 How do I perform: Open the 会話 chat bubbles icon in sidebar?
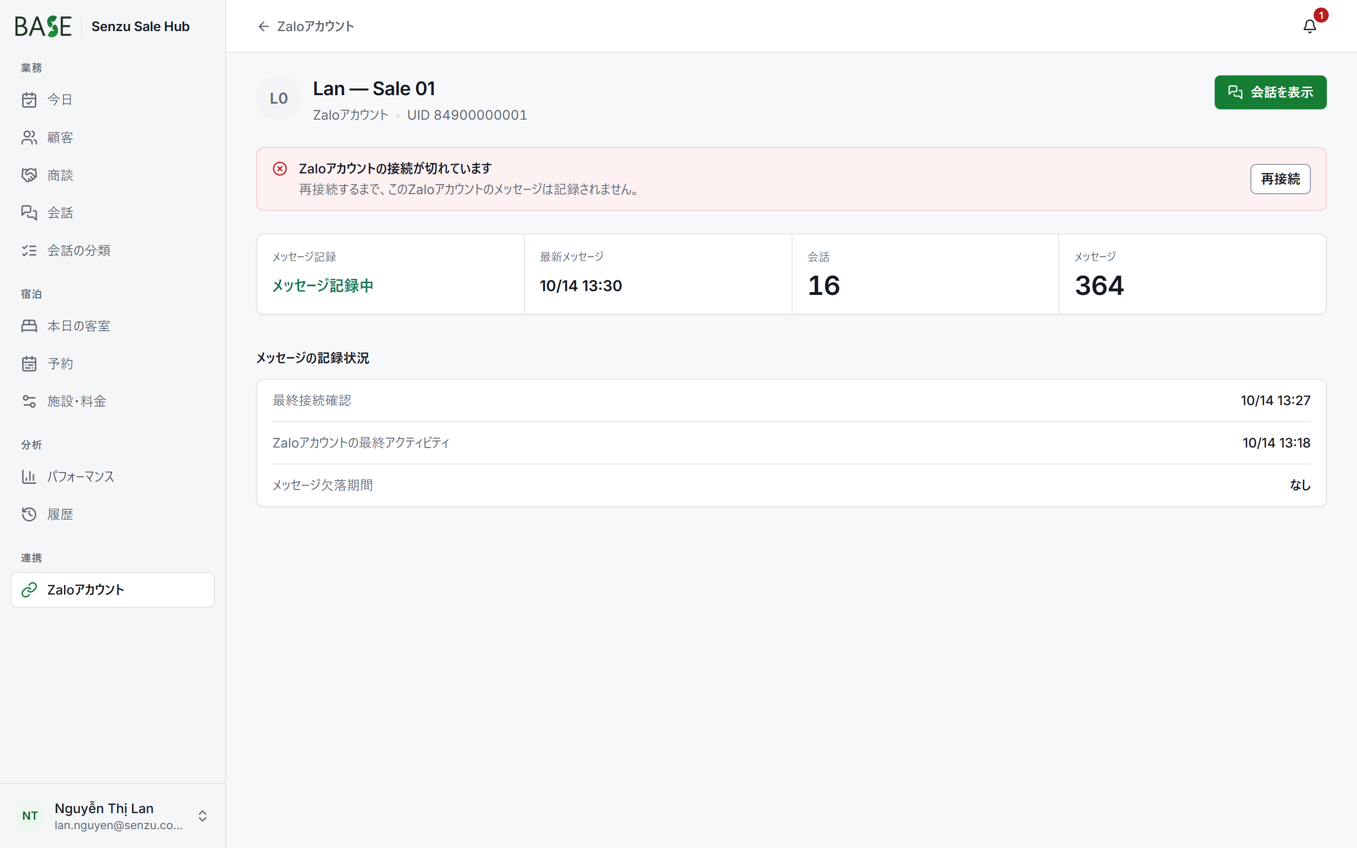29,212
